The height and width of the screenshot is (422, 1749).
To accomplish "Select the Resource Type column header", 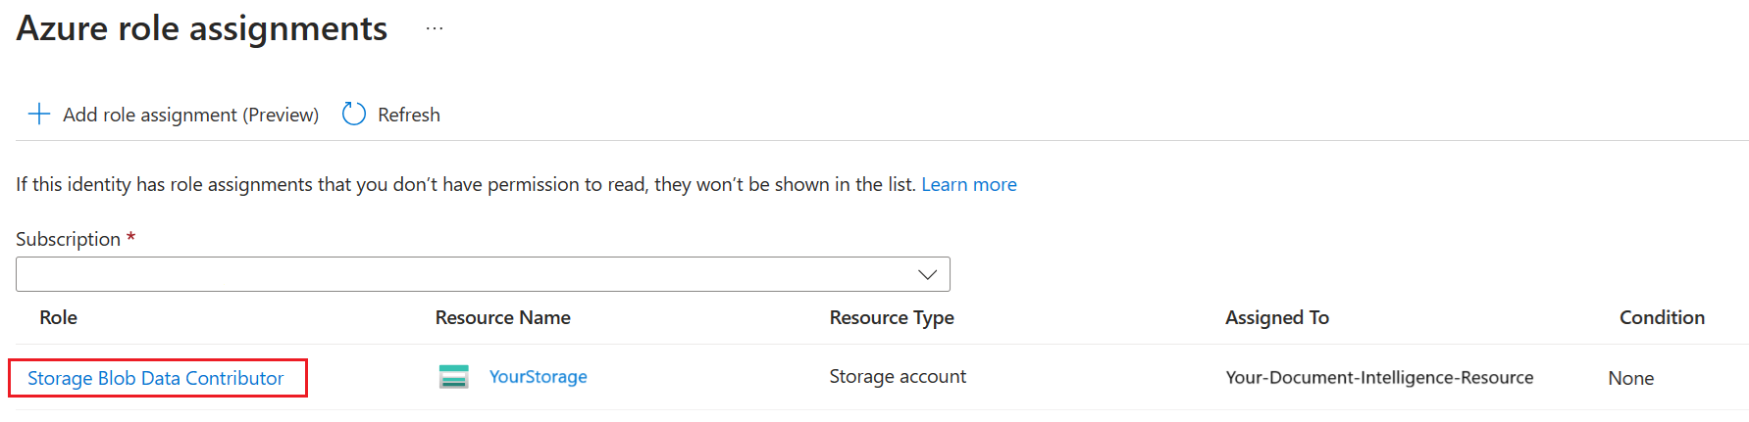I will click(x=891, y=317).
